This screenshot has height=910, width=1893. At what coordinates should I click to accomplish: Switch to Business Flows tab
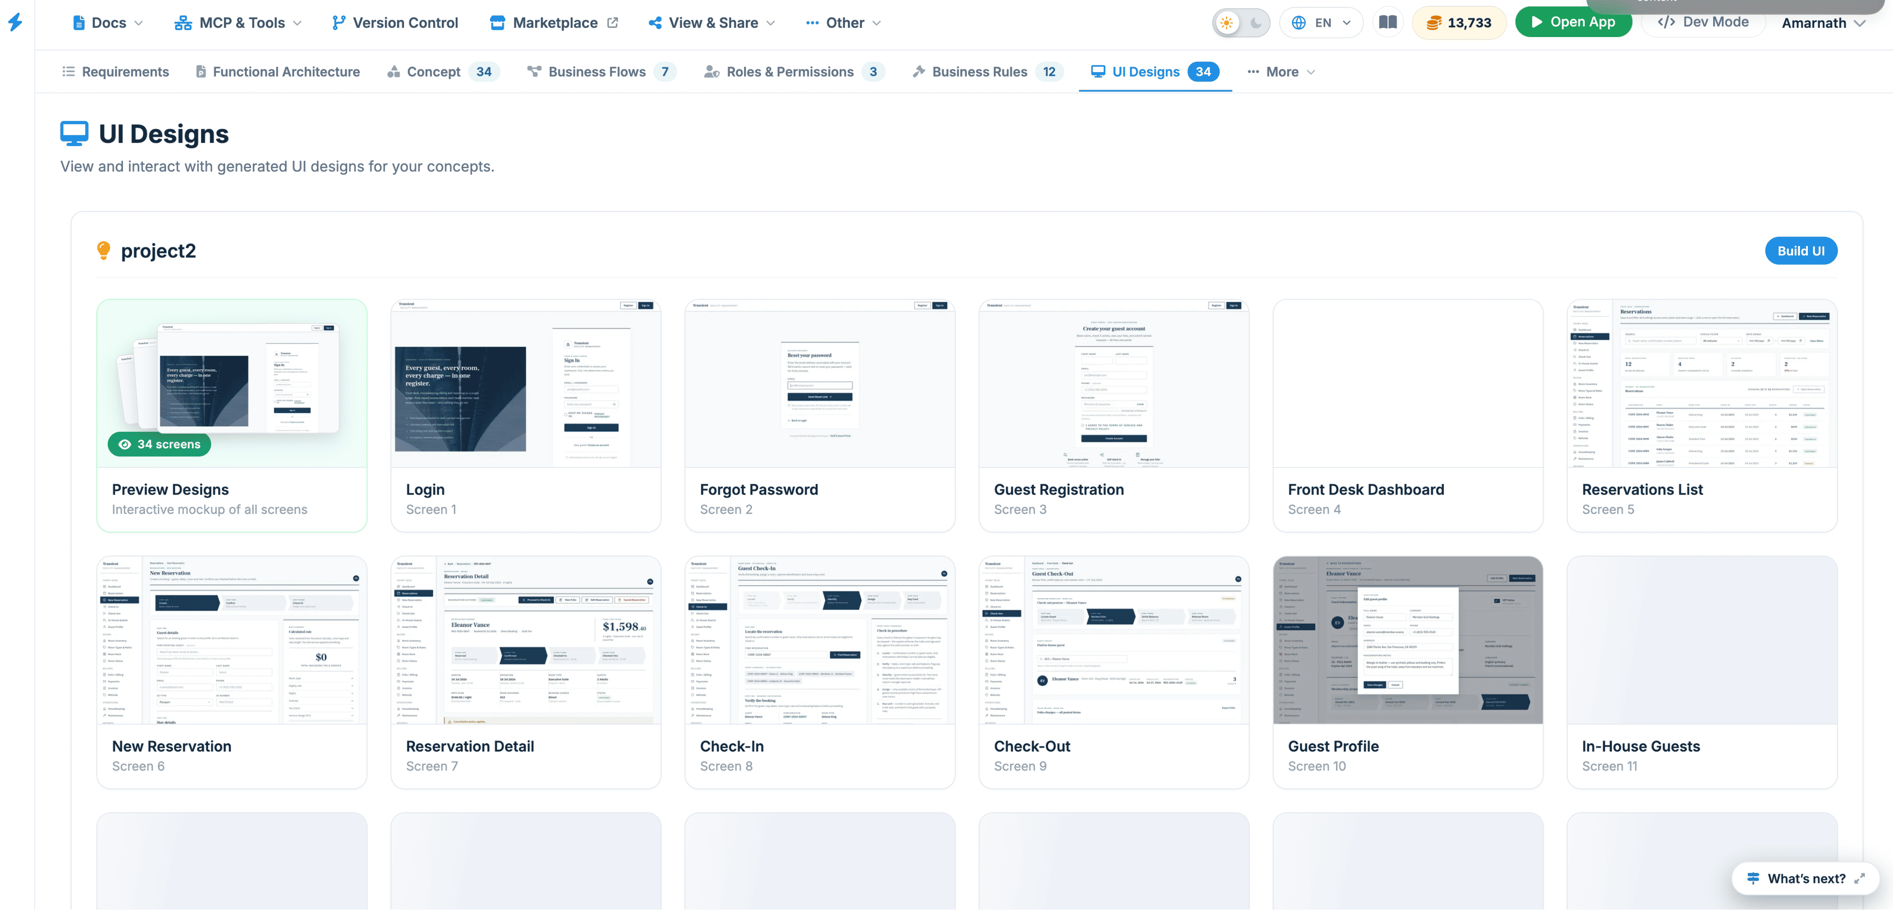pos(602,71)
